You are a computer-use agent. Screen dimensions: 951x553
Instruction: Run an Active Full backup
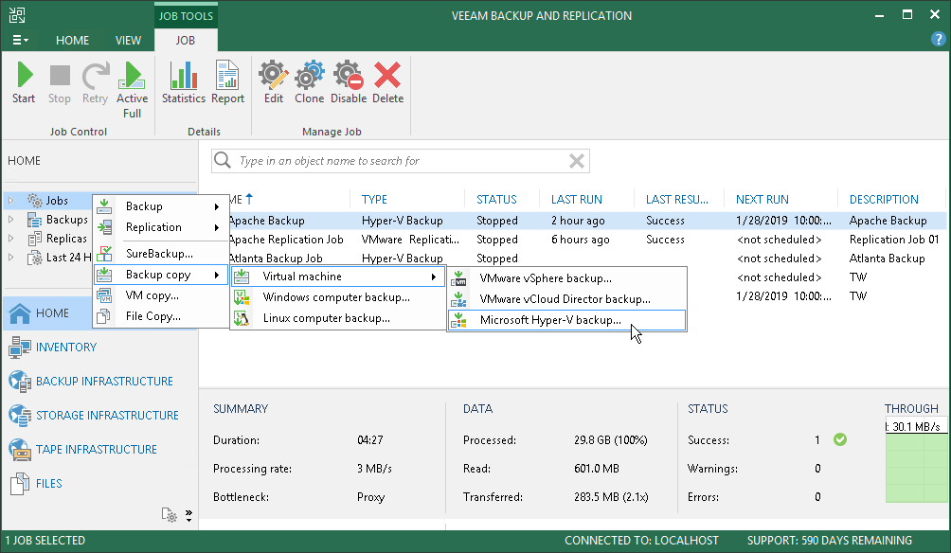click(x=132, y=90)
